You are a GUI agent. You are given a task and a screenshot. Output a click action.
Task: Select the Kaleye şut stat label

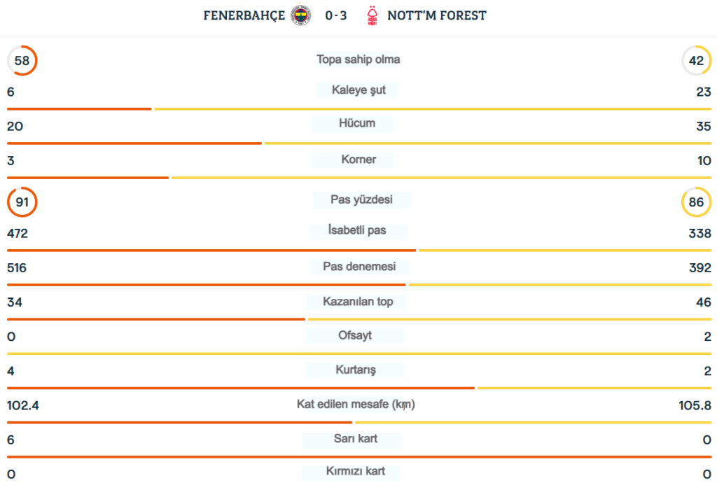coord(358,90)
